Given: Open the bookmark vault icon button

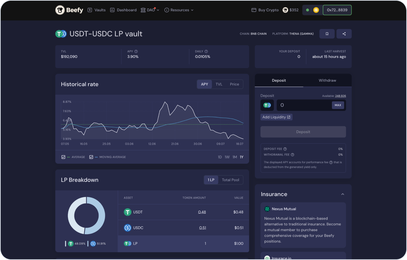Looking at the screenshot, I should pyautogui.click(x=327, y=34).
